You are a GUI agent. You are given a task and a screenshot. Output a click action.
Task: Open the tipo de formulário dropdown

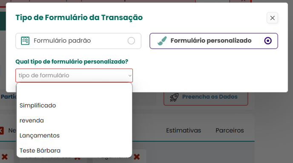[x=74, y=76]
